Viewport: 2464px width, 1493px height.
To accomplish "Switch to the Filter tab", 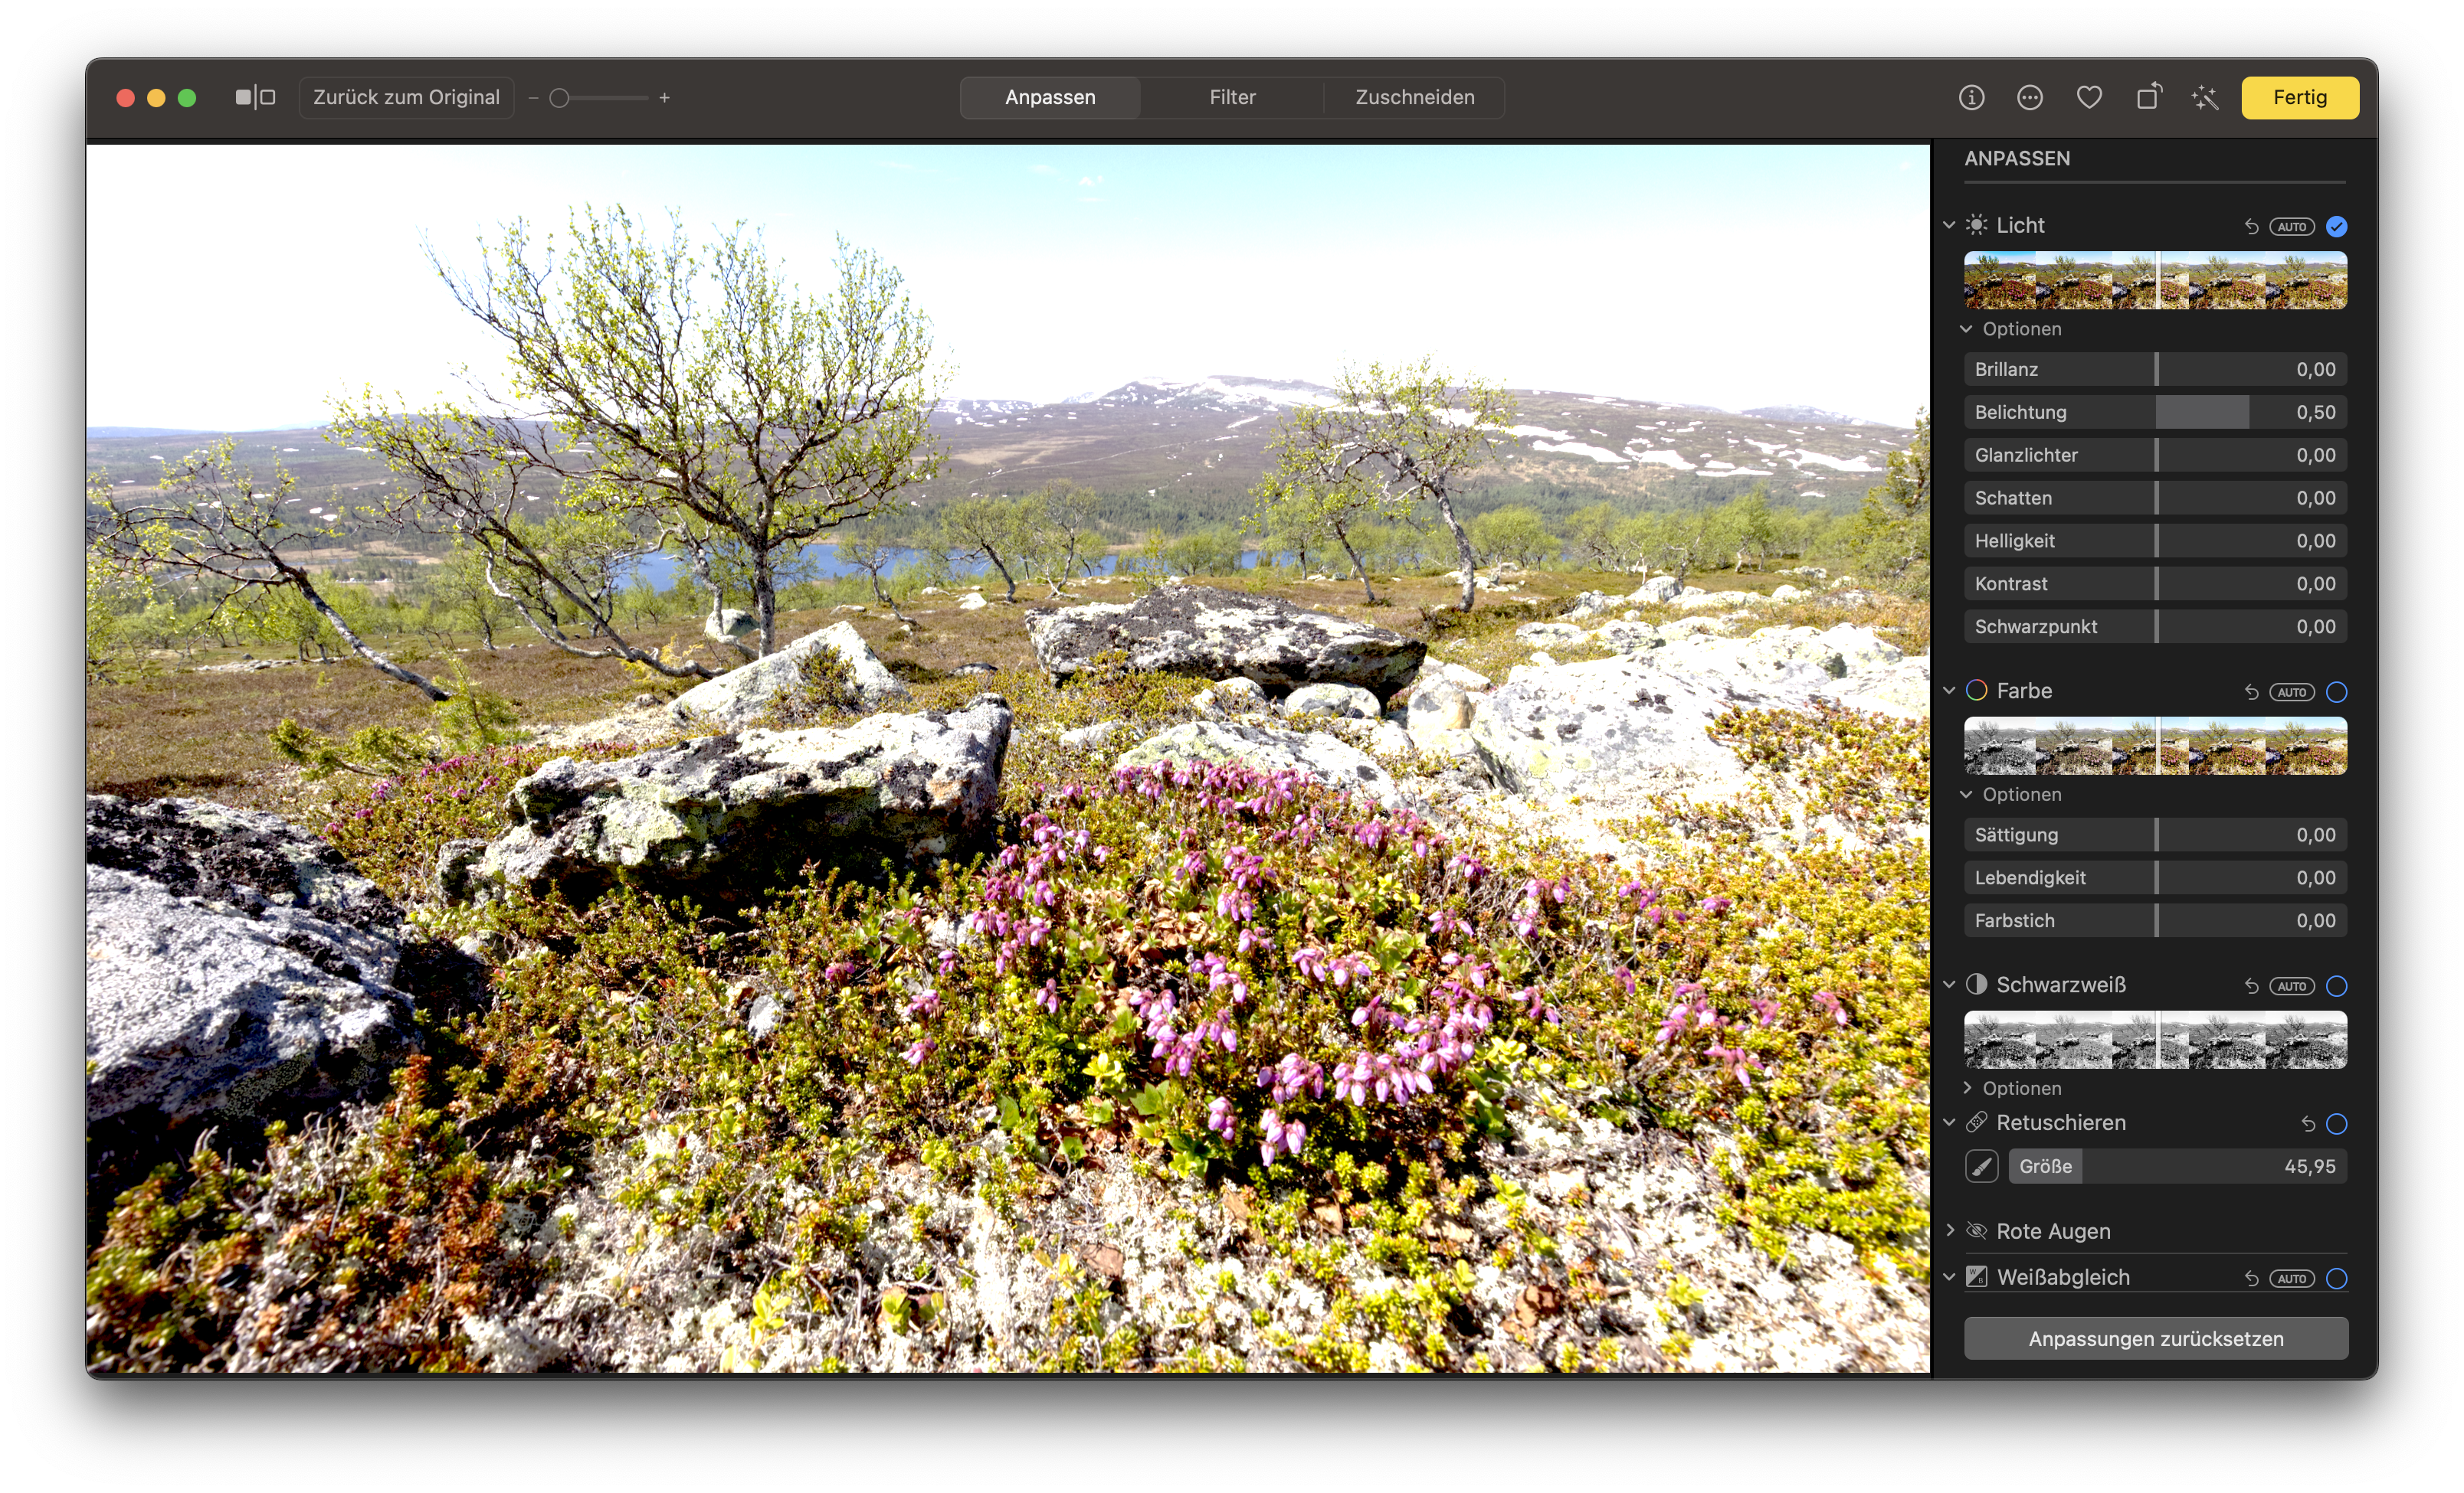I will pos(1232,97).
